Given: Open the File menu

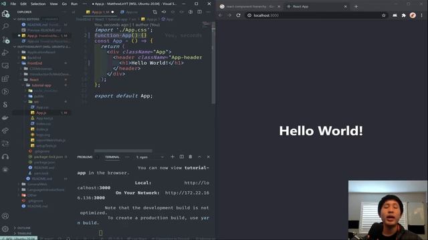Looking at the screenshot, I should pyautogui.click(x=13, y=4).
